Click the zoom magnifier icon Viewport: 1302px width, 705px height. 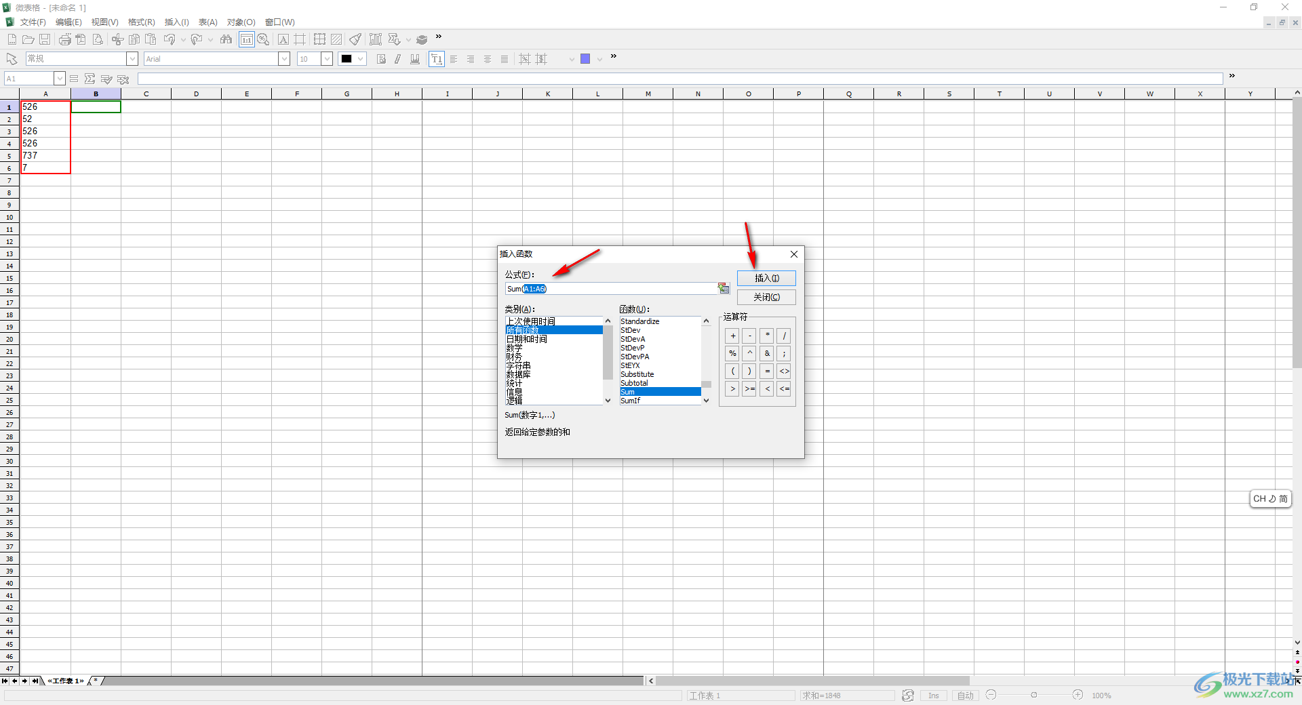(264, 39)
